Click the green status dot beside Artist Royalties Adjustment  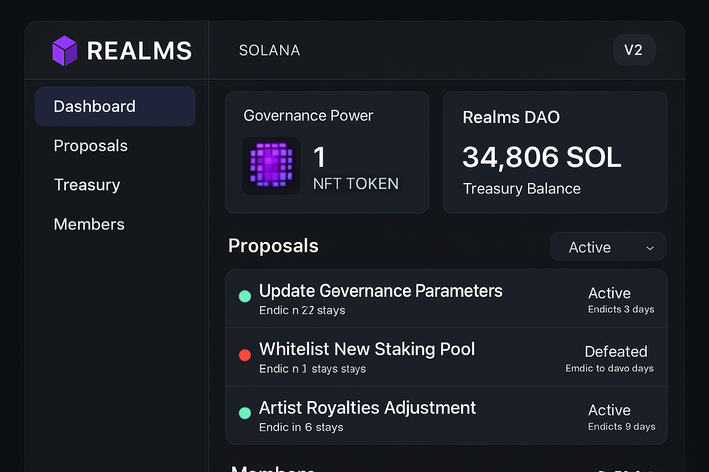coord(245,413)
